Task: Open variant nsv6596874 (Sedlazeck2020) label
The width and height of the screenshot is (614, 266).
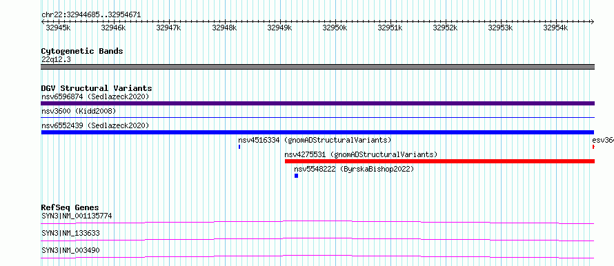Action: 95,96
